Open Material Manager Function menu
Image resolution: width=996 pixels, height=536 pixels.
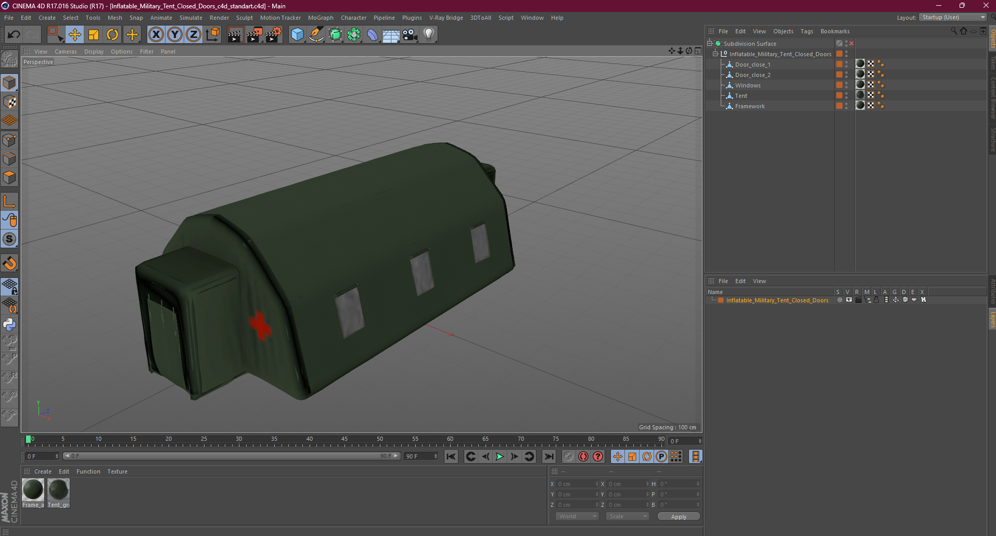tap(88, 471)
